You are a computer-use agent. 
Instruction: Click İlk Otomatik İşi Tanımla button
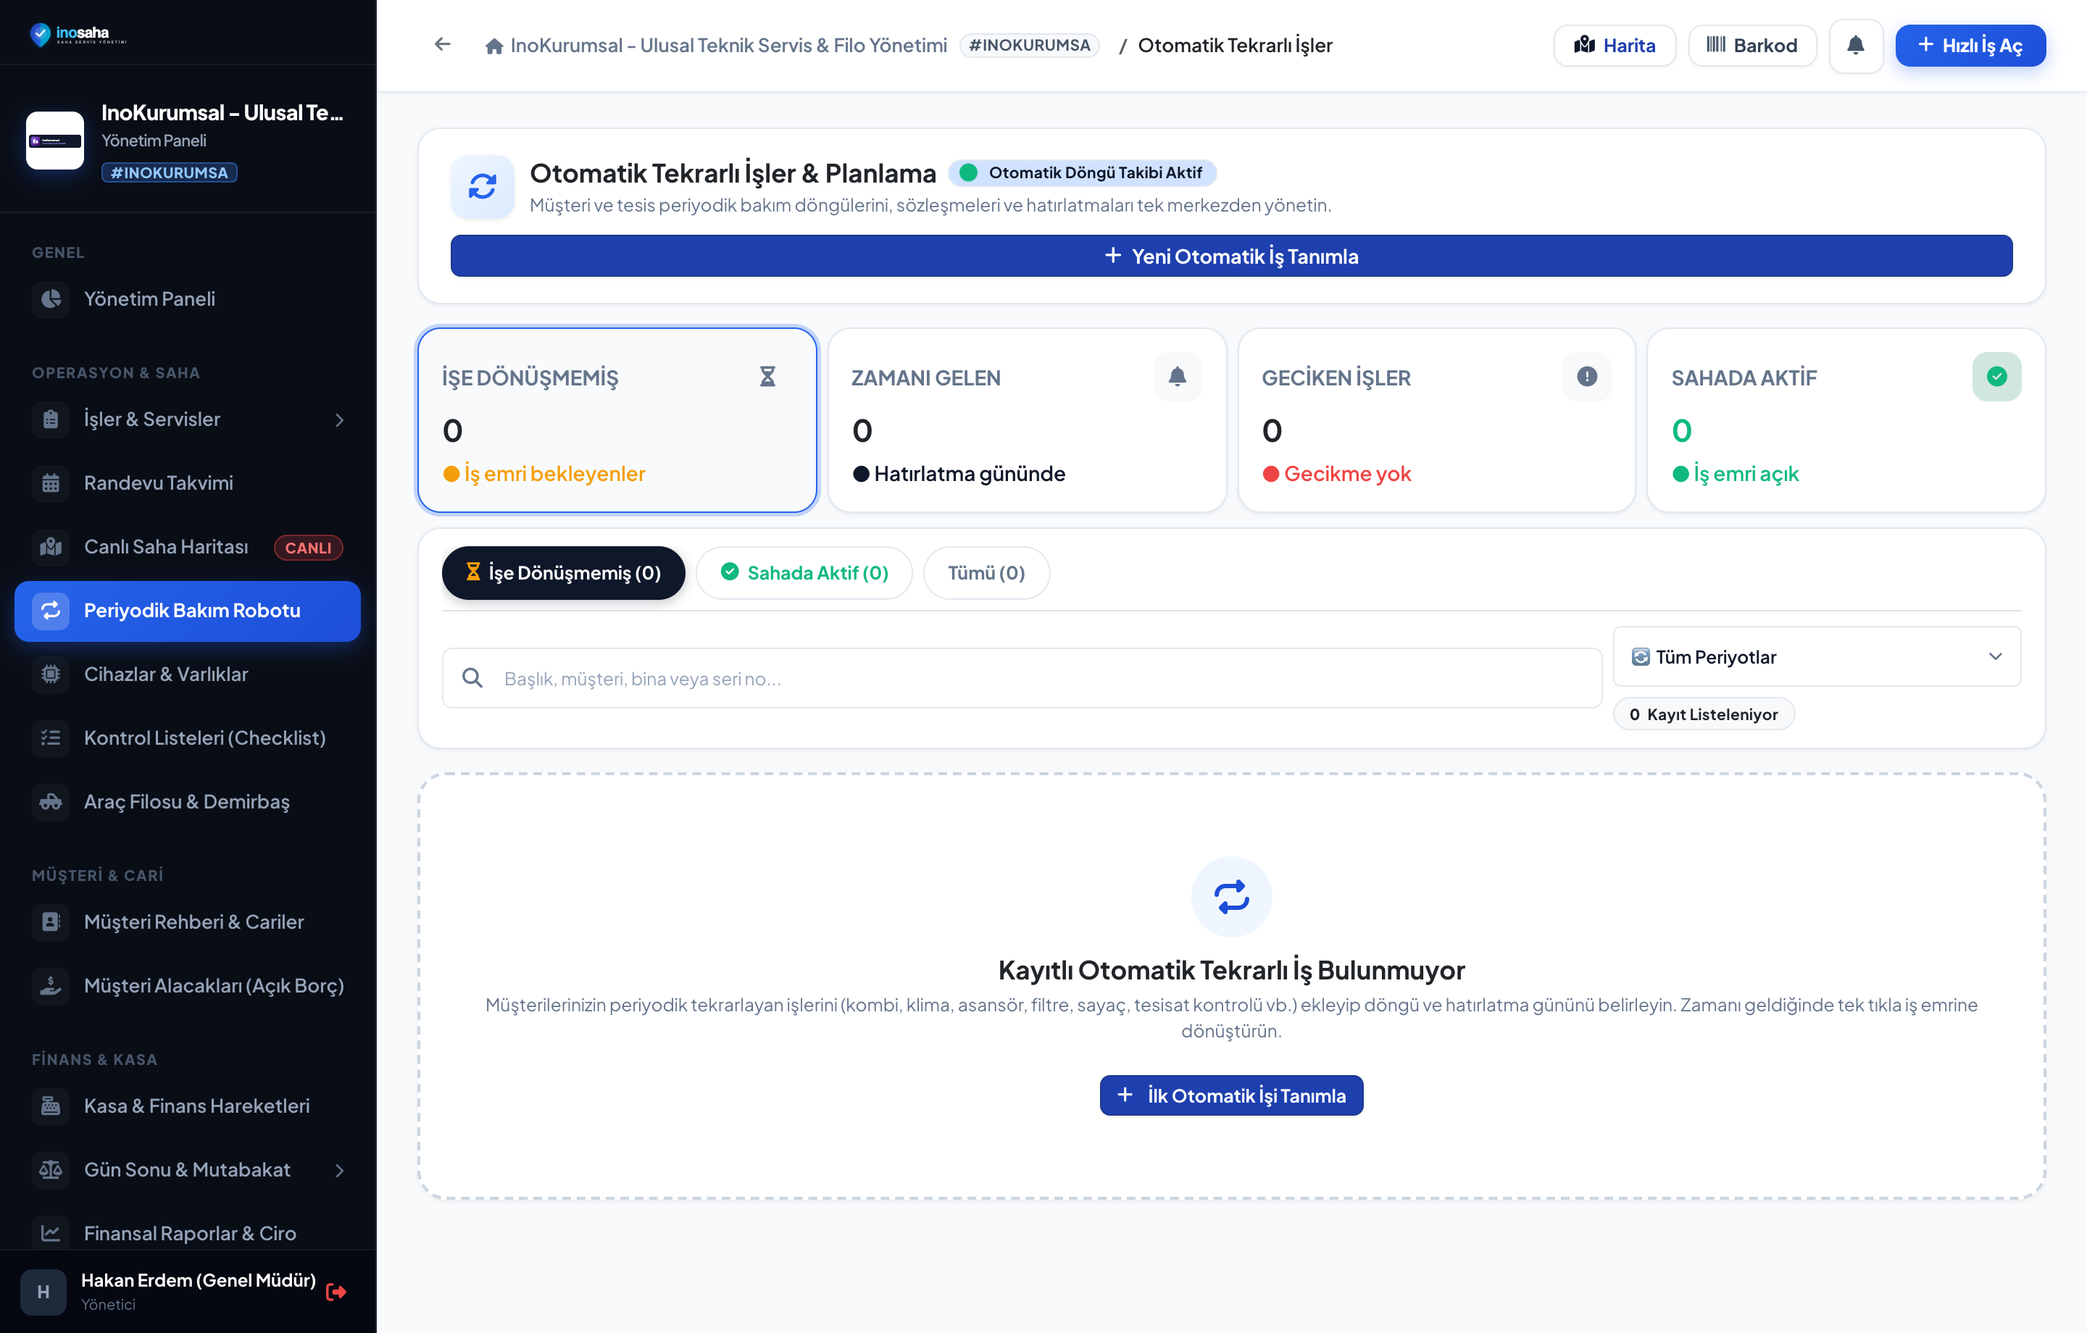pyautogui.click(x=1230, y=1095)
